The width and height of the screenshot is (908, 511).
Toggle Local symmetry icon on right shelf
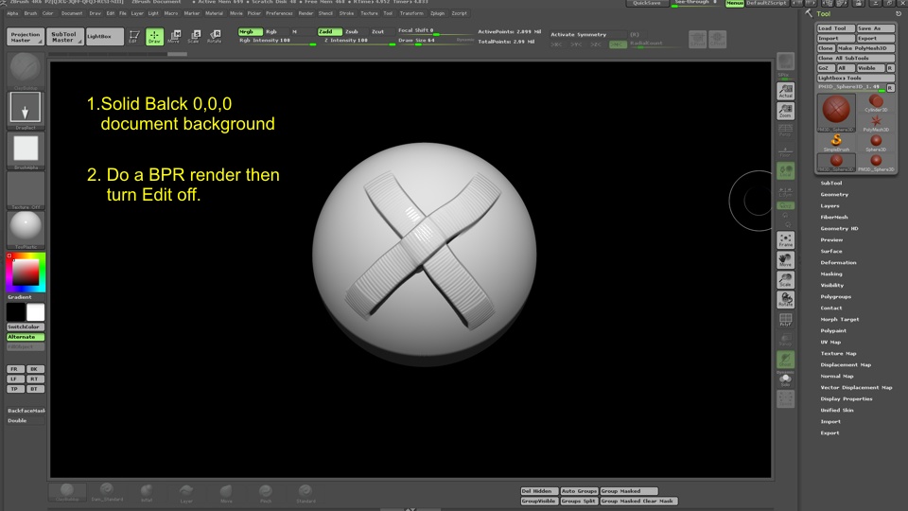coord(785,171)
